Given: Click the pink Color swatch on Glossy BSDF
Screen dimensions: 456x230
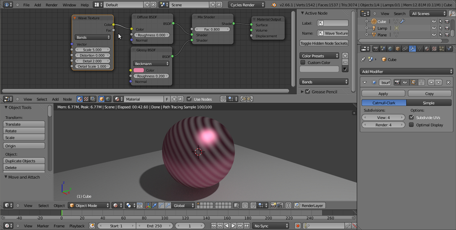Looking at the screenshot, I should 139,71.
